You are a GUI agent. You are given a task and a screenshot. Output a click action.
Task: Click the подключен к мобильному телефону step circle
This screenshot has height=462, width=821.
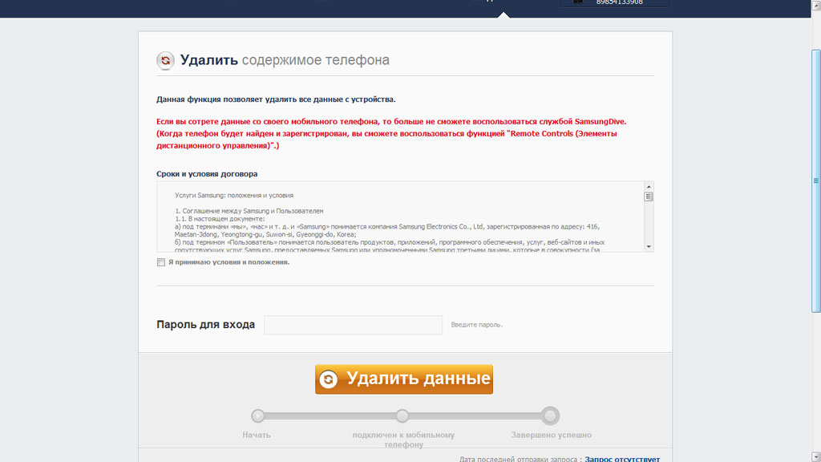click(402, 416)
